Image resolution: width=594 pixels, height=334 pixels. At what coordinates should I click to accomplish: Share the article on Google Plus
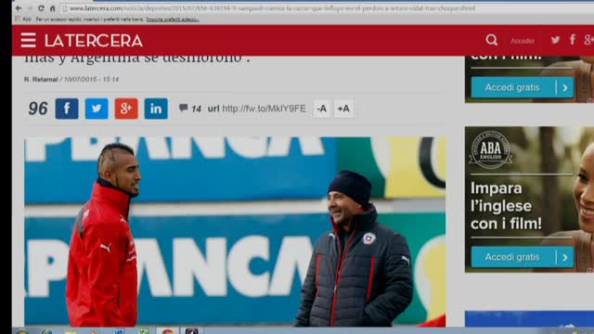[x=126, y=109]
